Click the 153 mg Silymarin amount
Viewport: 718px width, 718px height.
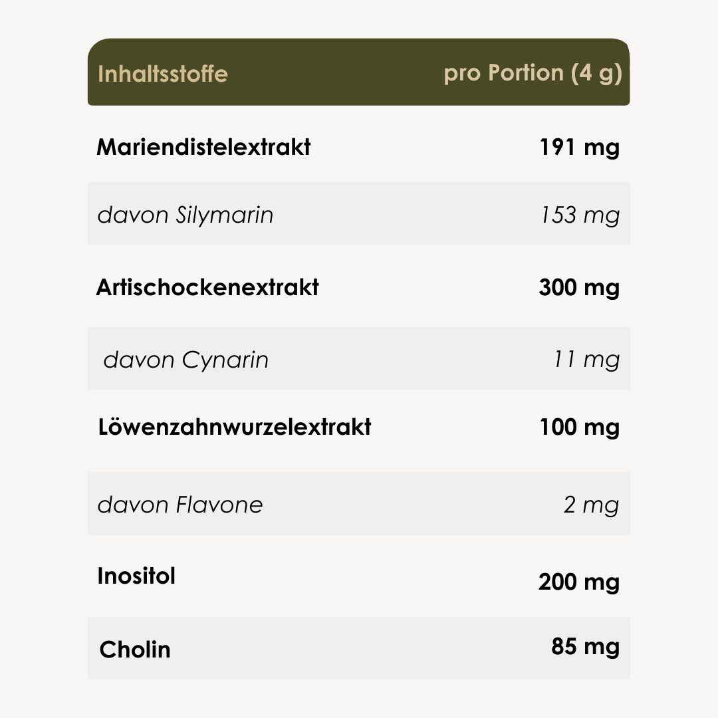579,215
